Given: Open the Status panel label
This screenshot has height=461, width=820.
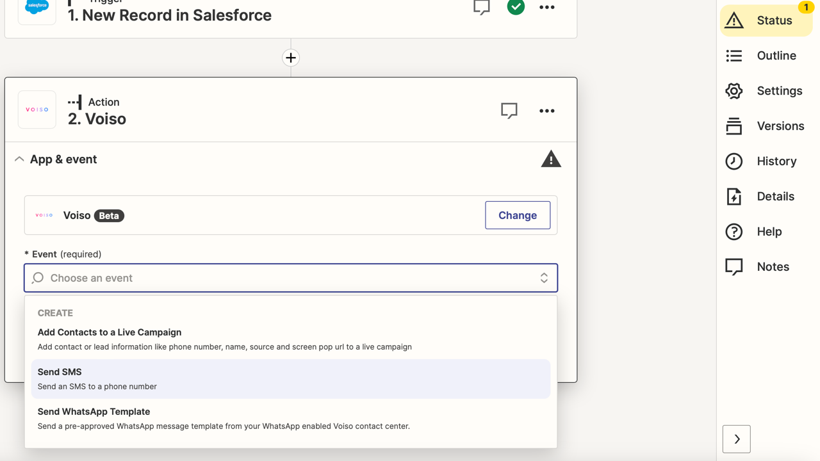Looking at the screenshot, I should (775, 20).
